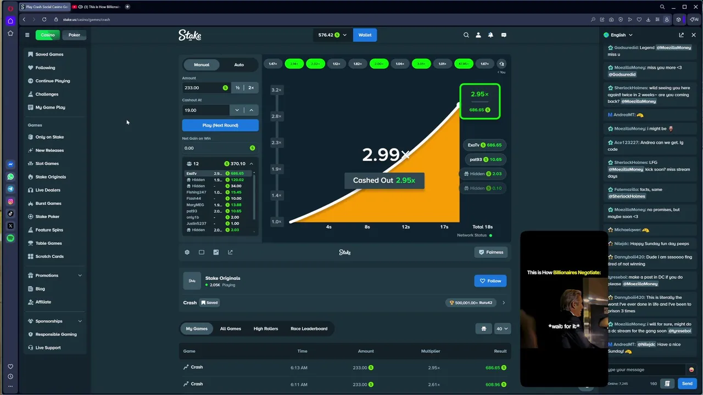This screenshot has width=703, height=395.
Task: Open the Wallet button
Action: pyautogui.click(x=365, y=35)
